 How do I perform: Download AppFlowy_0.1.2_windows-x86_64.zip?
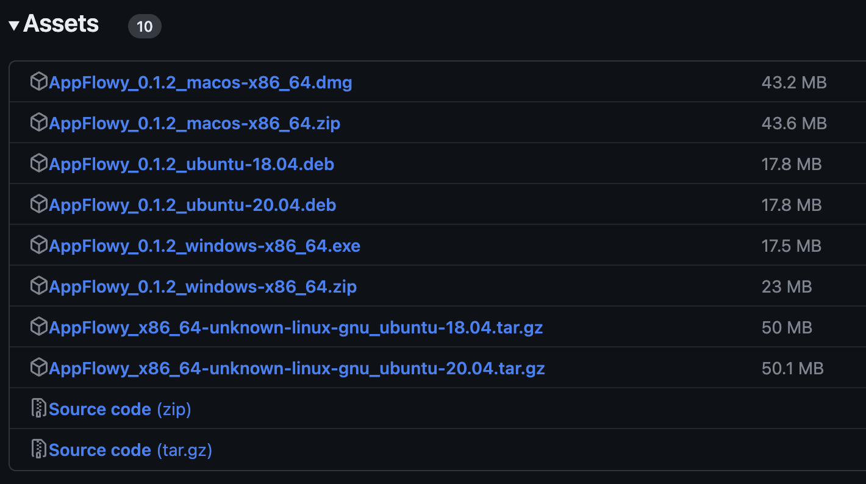[x=202, y=286]
